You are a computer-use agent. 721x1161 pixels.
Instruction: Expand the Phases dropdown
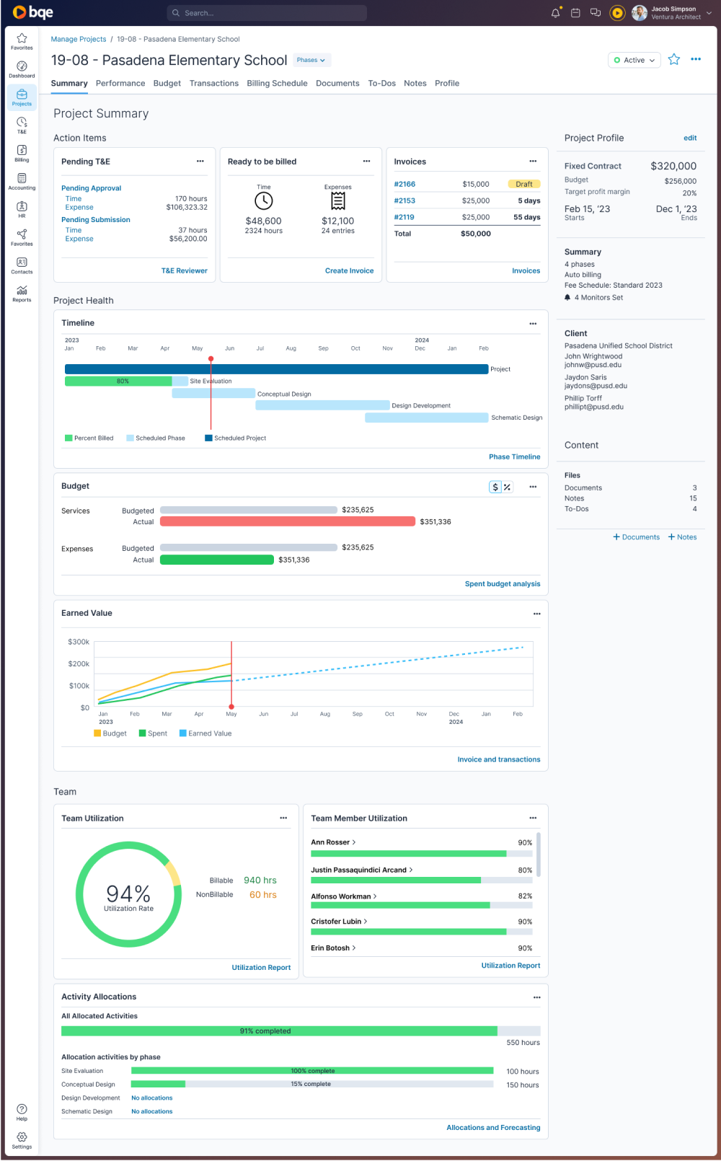(311, 61)
